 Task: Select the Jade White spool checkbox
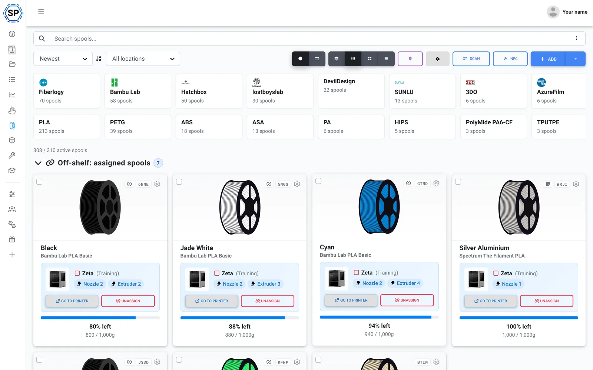click(x=179, y=182)
